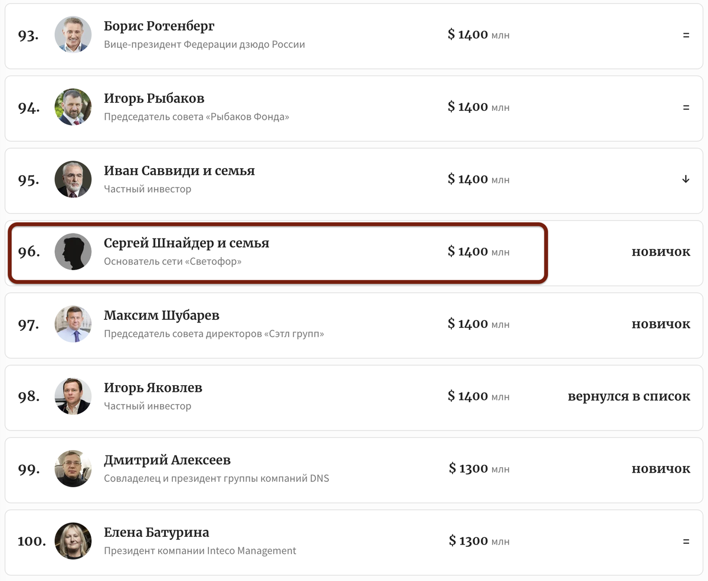Open Борис Ротенберг avatar photo

73,35
